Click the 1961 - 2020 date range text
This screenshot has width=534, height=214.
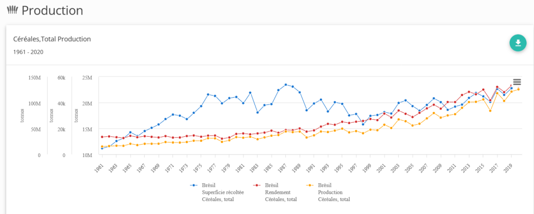click(28, 52)
